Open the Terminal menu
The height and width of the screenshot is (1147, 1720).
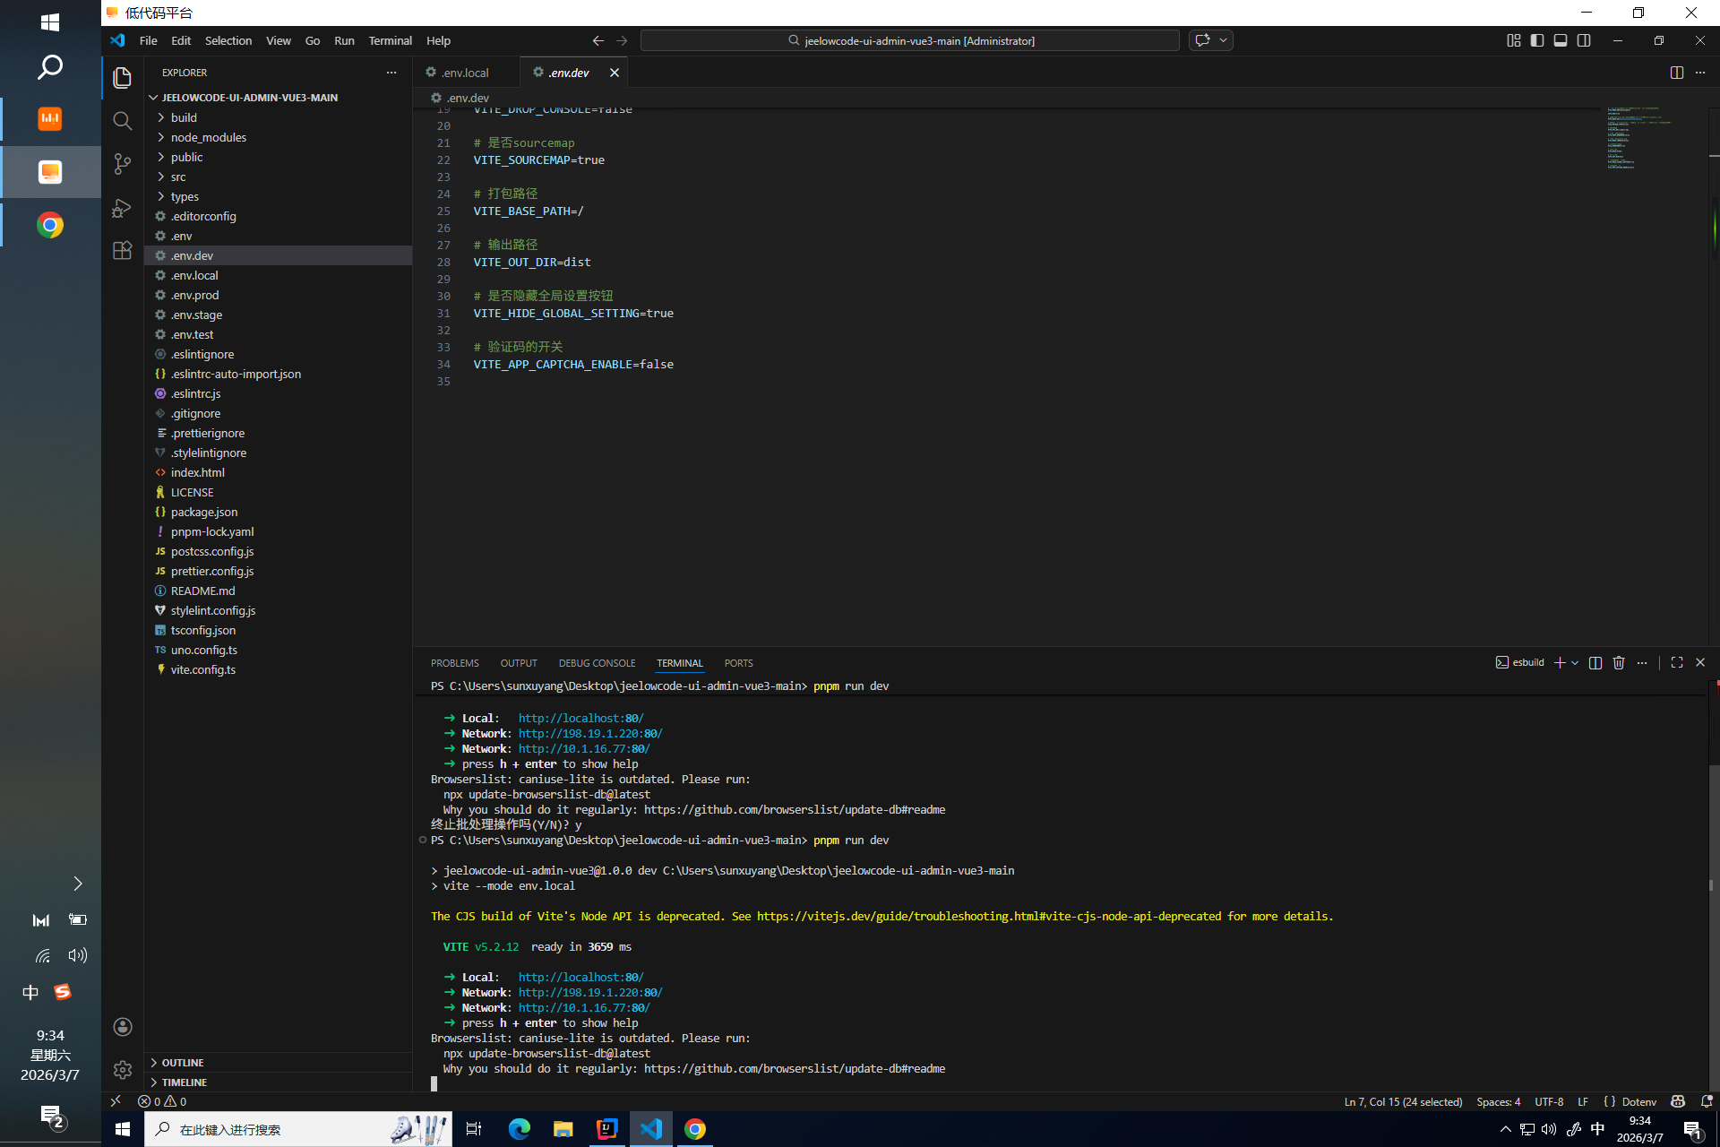tap(390, 40)
